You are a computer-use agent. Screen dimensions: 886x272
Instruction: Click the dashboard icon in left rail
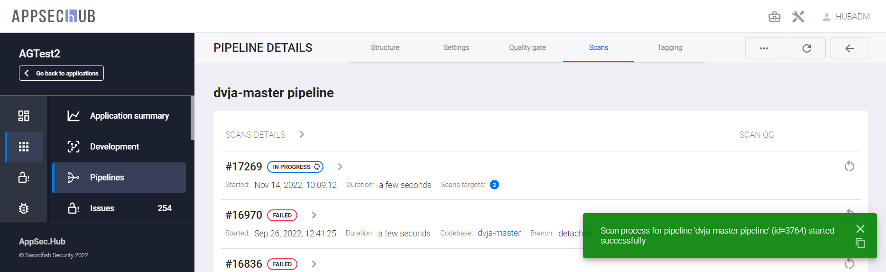coord(24,116)
